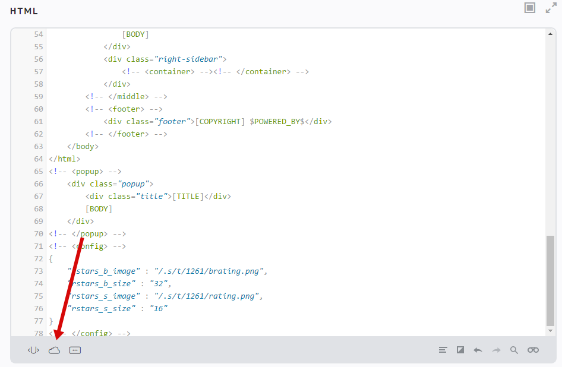Click the vertical scrollbar thumb
Screen dimensions: 562x367
click(551, 279)
